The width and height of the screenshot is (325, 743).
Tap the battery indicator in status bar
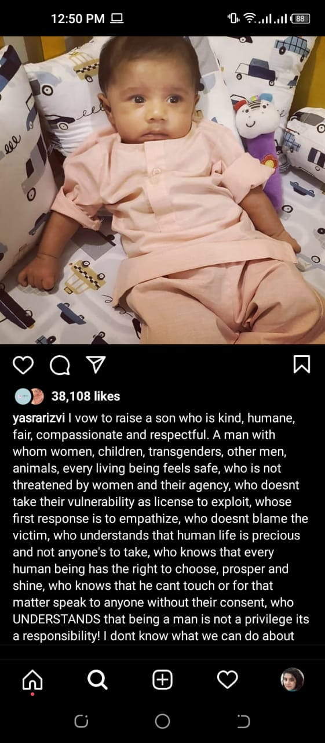[x=300, y=19]
